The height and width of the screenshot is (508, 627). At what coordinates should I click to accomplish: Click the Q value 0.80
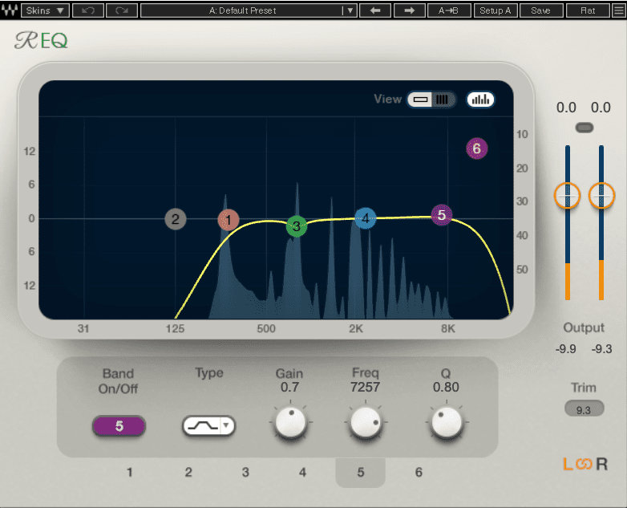tap(446, 387)
